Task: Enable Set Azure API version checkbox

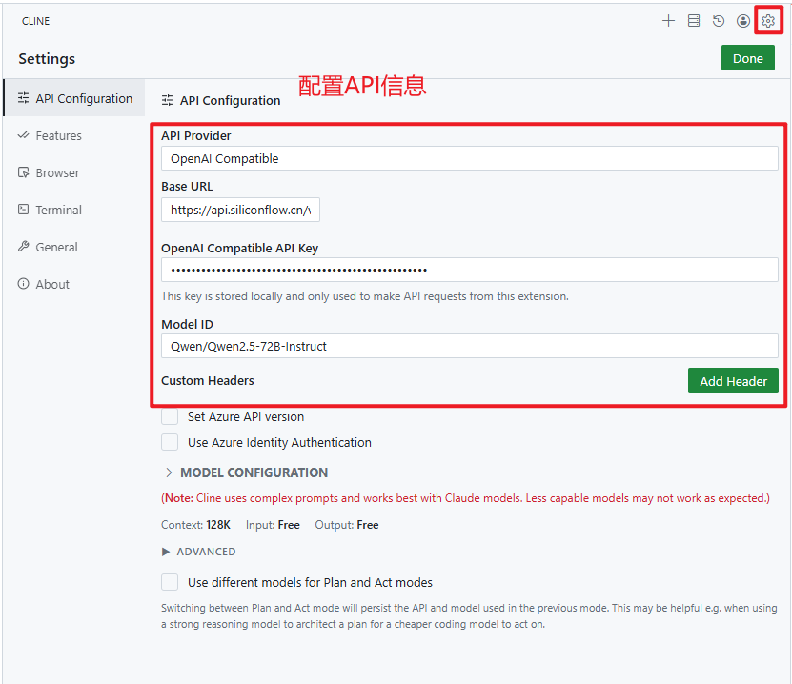Action: point(170,416)
